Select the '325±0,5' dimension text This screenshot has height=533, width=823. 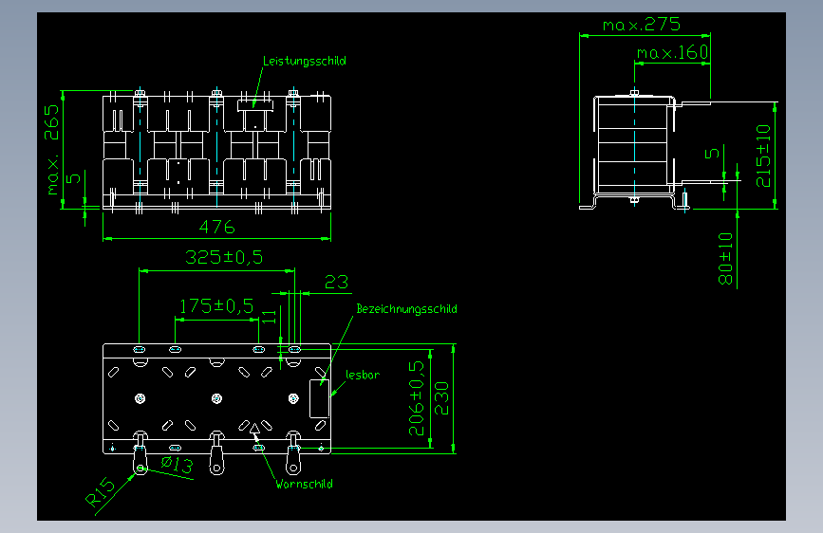[x=224, y=257]
